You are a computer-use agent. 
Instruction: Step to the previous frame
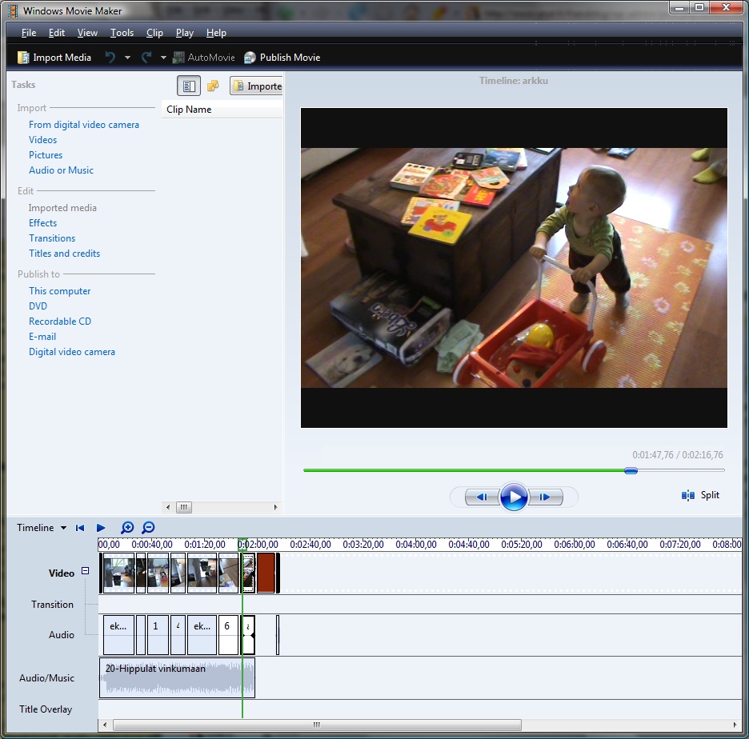coord(482,497)
